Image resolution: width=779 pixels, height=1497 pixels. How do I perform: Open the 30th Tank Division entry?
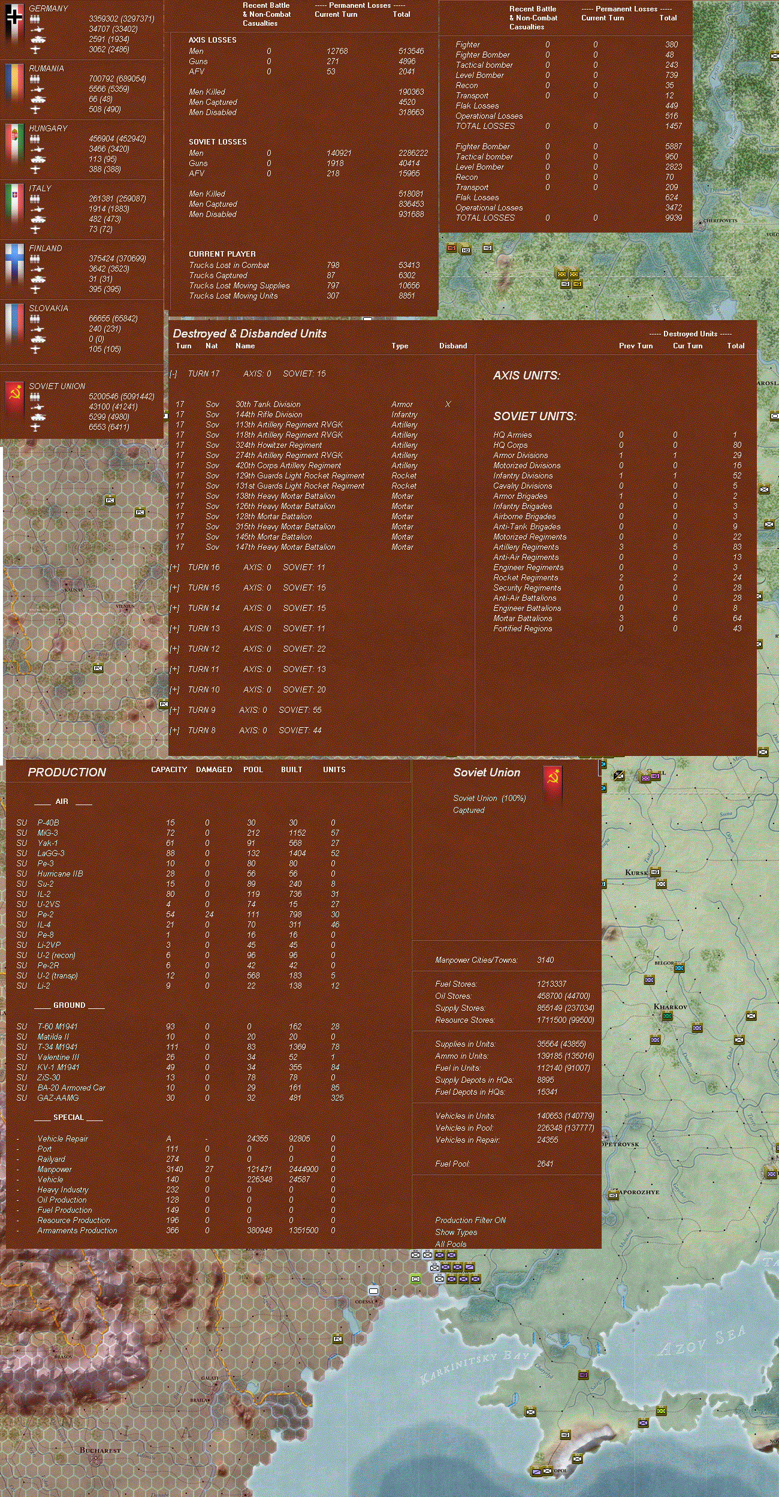[x=268, y=405]
